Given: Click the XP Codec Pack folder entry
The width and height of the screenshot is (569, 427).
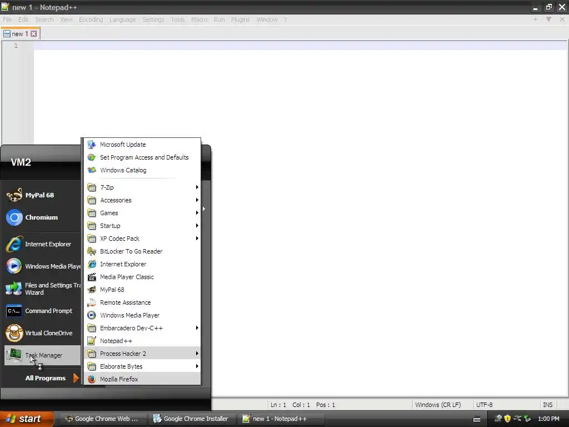Looking at the screenshot, I should coord(142,239).
